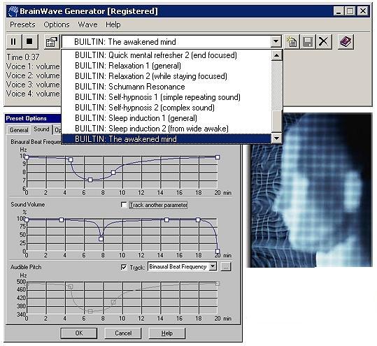Click the preset list scroll down arrow
Image resolution: width=377 pixels, height=346 pixels.
(x=276, y=138)
